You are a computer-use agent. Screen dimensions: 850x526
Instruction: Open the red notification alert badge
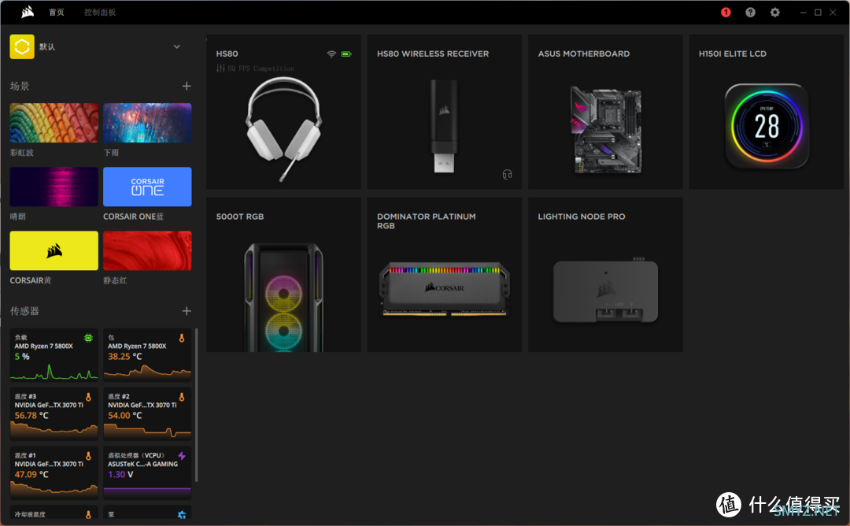[726, 12]
